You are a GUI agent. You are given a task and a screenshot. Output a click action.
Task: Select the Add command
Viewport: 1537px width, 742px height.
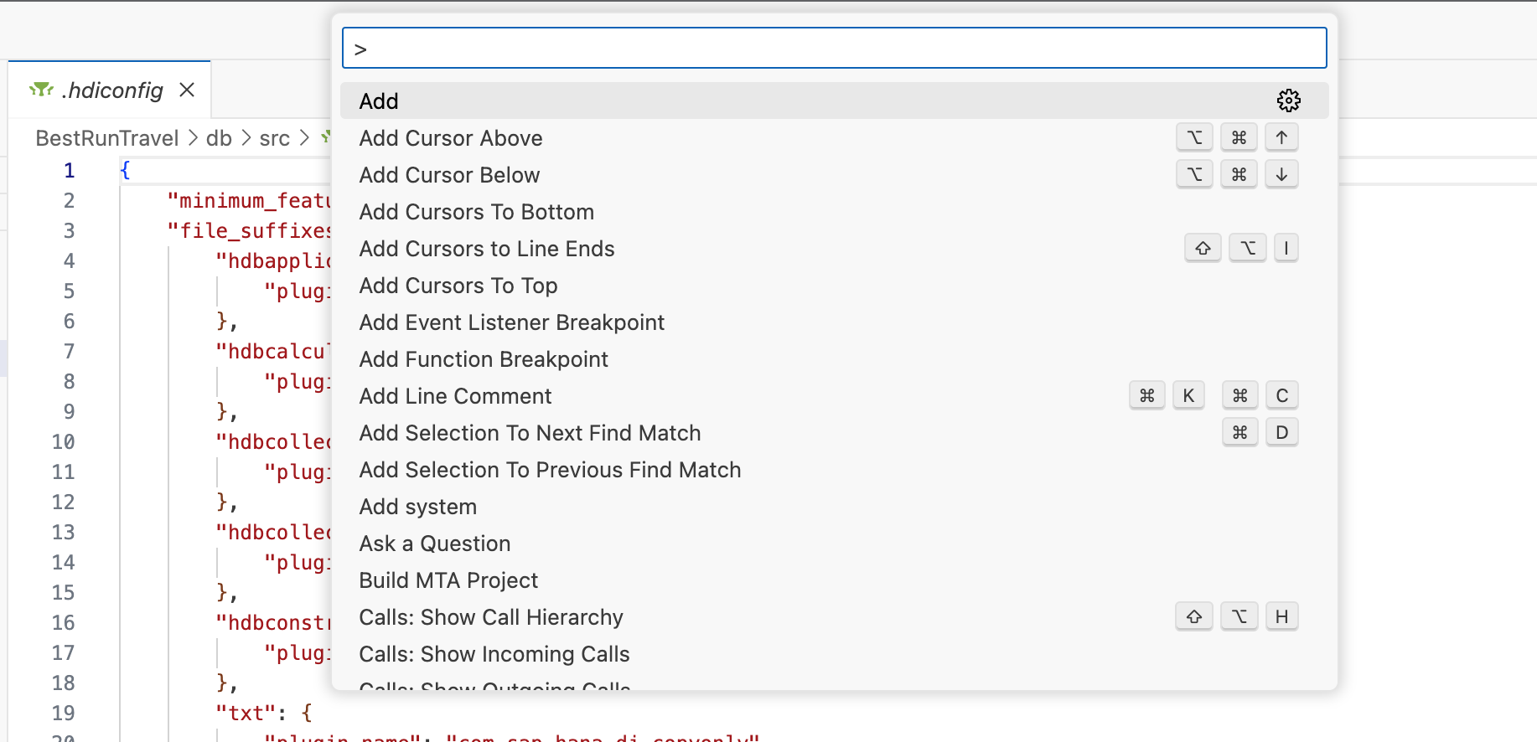pyautogui.click(x=834, y=100)
